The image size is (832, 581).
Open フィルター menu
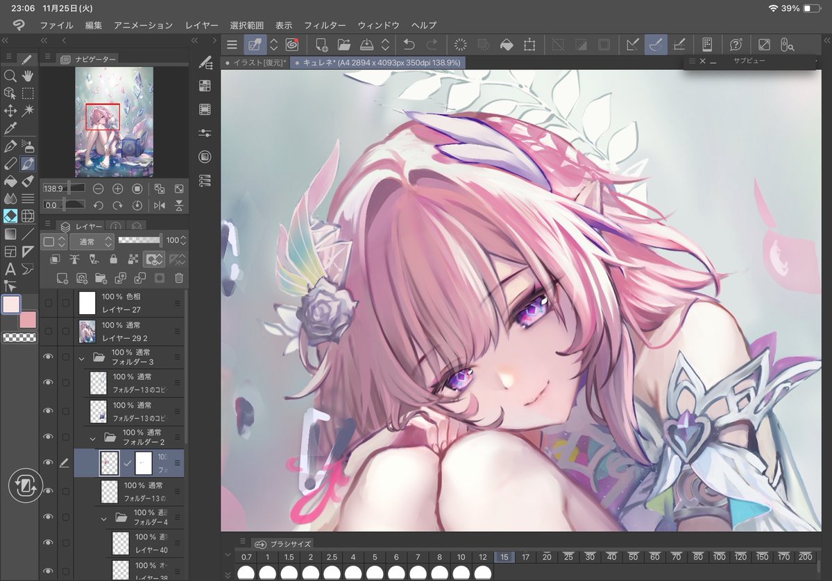click(325, 25)
